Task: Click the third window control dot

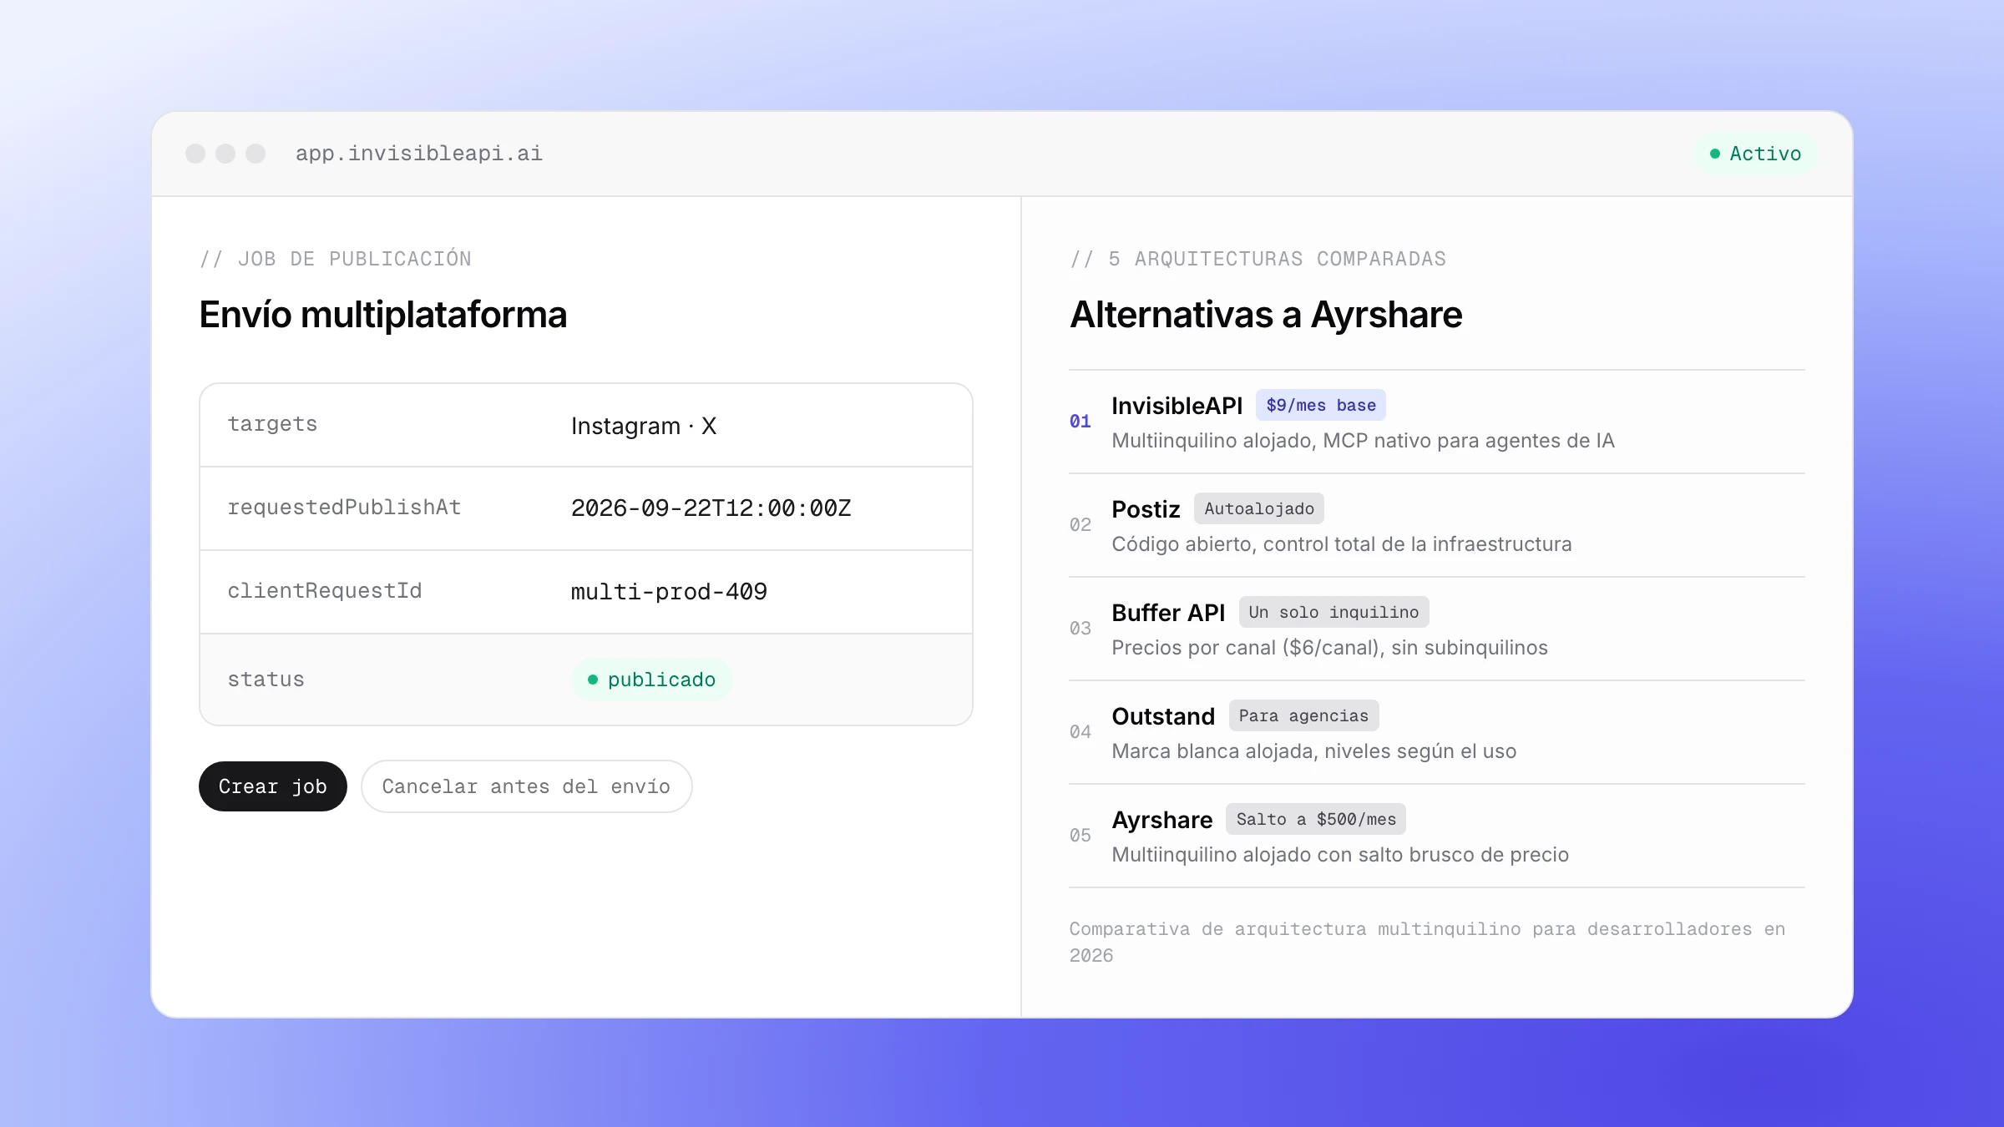Action: (256, 154)
